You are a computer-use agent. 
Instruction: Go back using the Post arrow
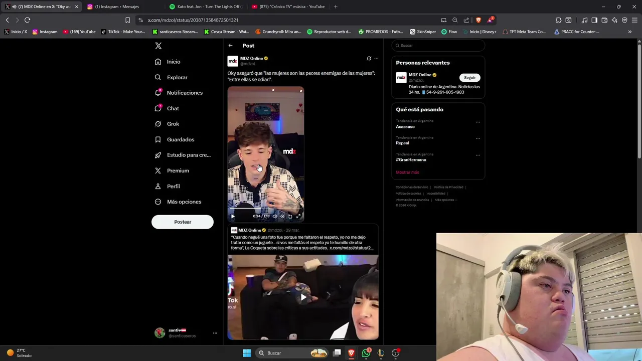[x=230, y=46]
